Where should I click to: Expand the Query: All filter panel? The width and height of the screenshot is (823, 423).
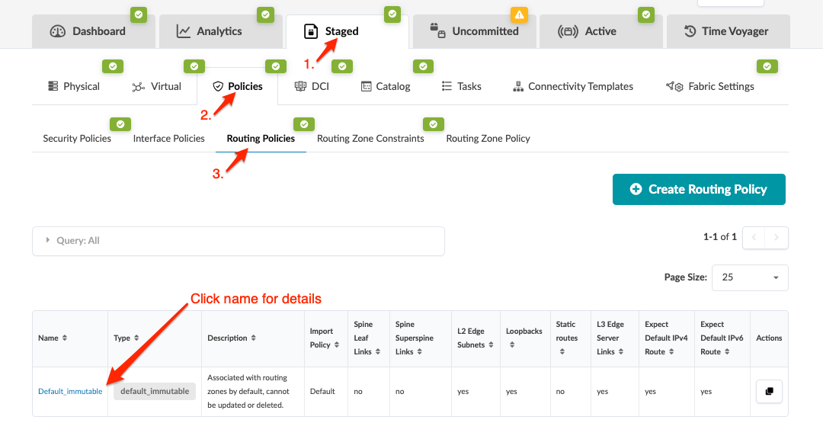[47, 240]
